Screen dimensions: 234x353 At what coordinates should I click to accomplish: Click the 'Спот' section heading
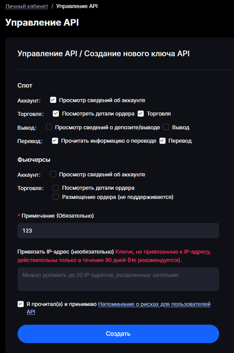[25, 85]
